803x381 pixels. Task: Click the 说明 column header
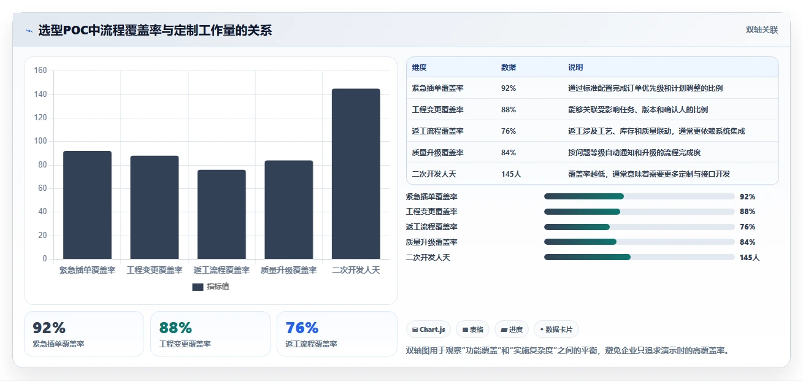575,67
